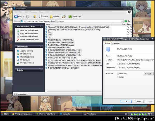Click E-mail the selected items link

[29, 37]
